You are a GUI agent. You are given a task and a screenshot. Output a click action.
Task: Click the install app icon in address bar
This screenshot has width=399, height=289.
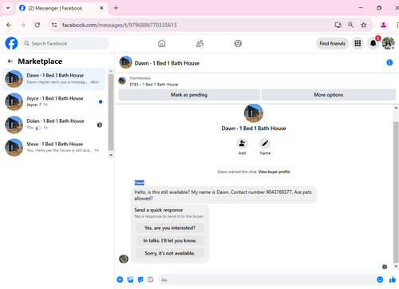click(338, 25)
